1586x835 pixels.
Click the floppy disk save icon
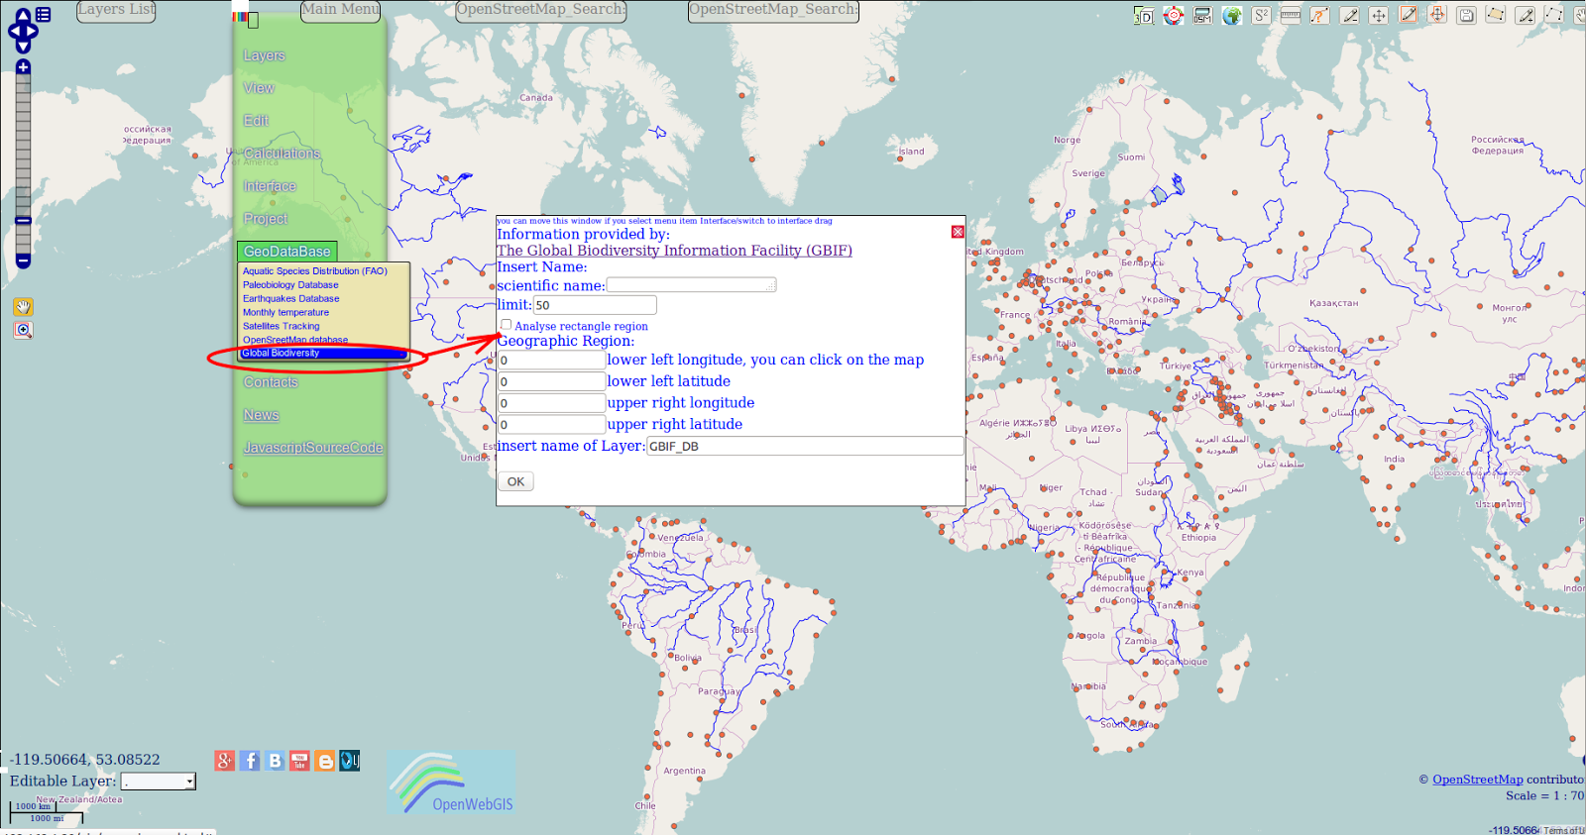pos(1467,16)
